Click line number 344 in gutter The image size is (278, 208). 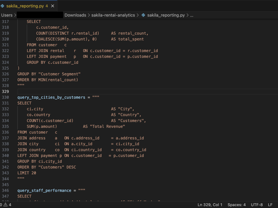[x=5, y=179]
